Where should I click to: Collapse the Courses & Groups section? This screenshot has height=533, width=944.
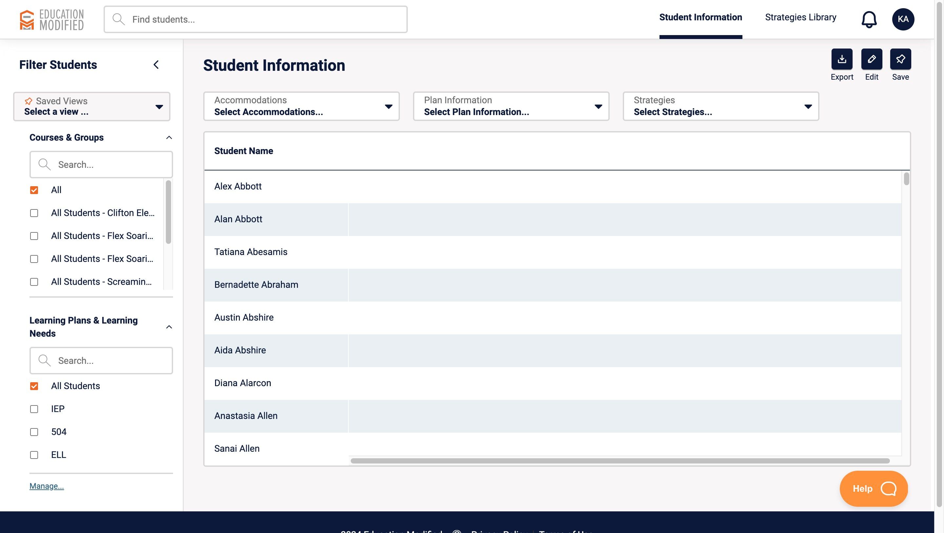tap(169, 137)
